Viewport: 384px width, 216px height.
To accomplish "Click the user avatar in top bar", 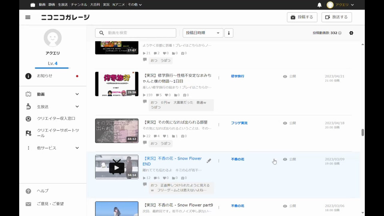I will (330, 5).
